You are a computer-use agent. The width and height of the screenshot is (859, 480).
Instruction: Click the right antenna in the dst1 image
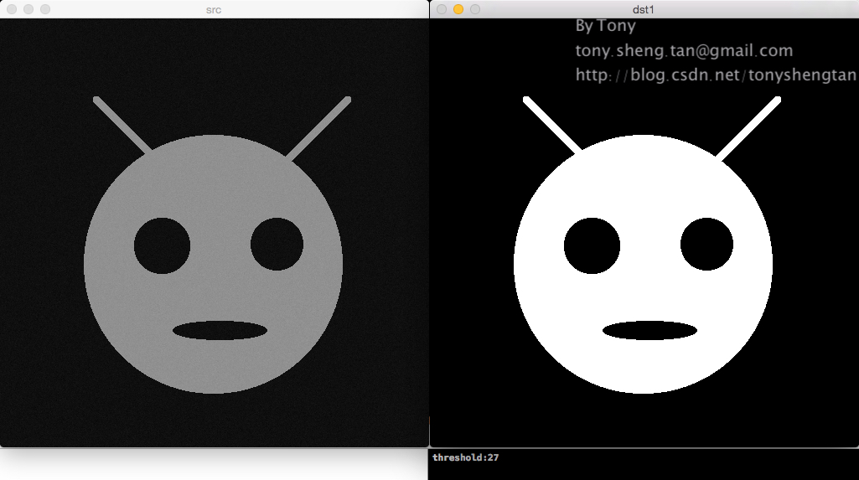[748, 129]
